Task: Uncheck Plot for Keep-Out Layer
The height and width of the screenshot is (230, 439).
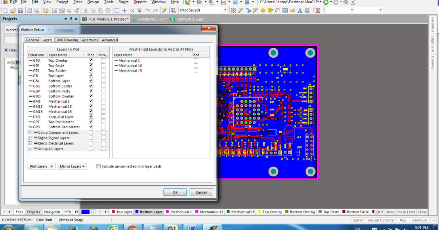Action: click(91, 117)
